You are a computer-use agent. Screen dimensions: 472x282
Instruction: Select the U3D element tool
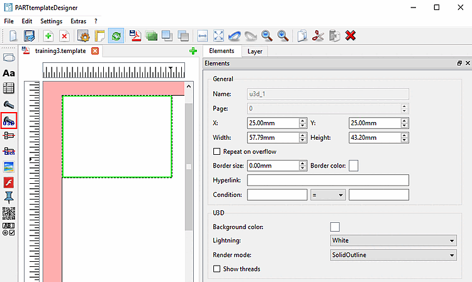pyautogui.click(x=9, y=121)
